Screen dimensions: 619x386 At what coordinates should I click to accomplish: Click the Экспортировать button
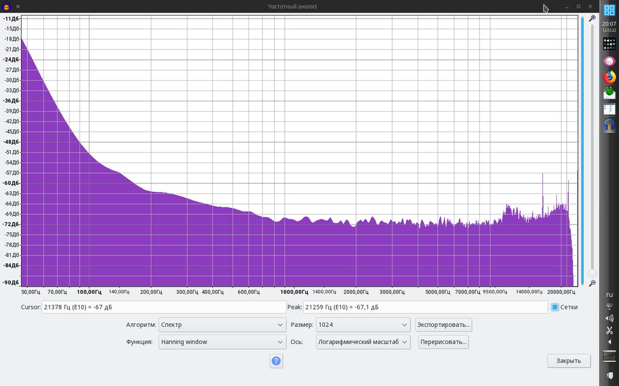[x=443, y=325]
